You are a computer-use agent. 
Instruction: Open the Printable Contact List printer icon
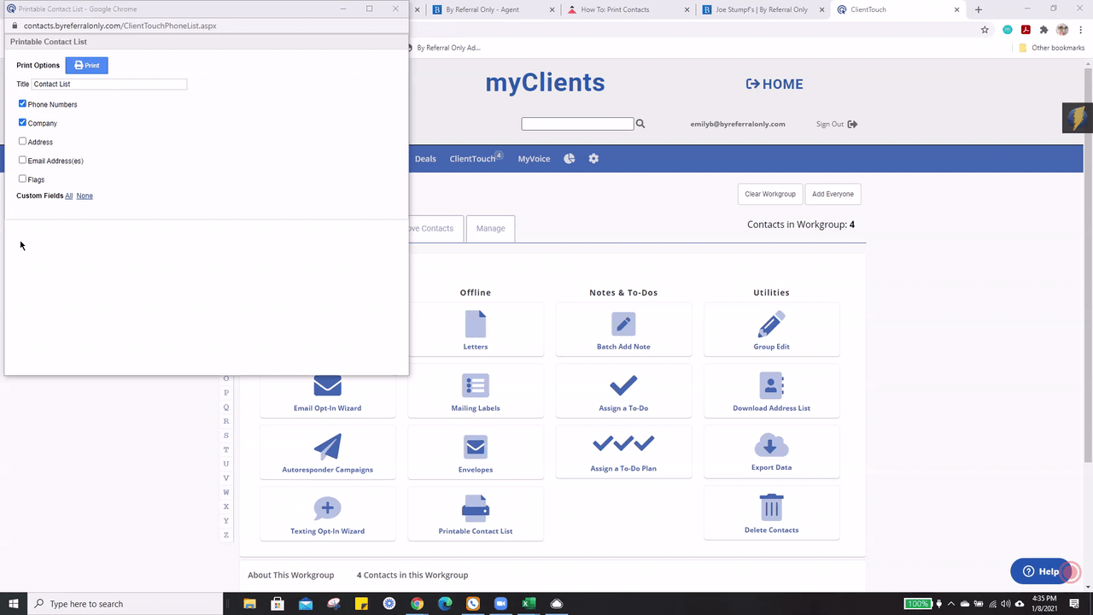click(476, 508)
